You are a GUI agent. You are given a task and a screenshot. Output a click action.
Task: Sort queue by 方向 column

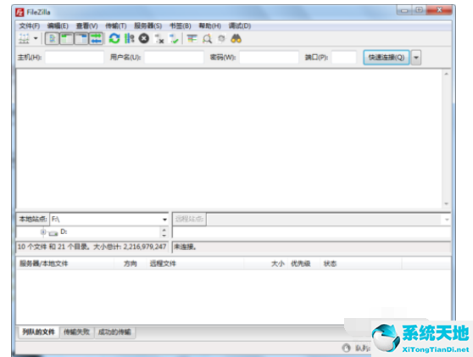tap(131, 264)
